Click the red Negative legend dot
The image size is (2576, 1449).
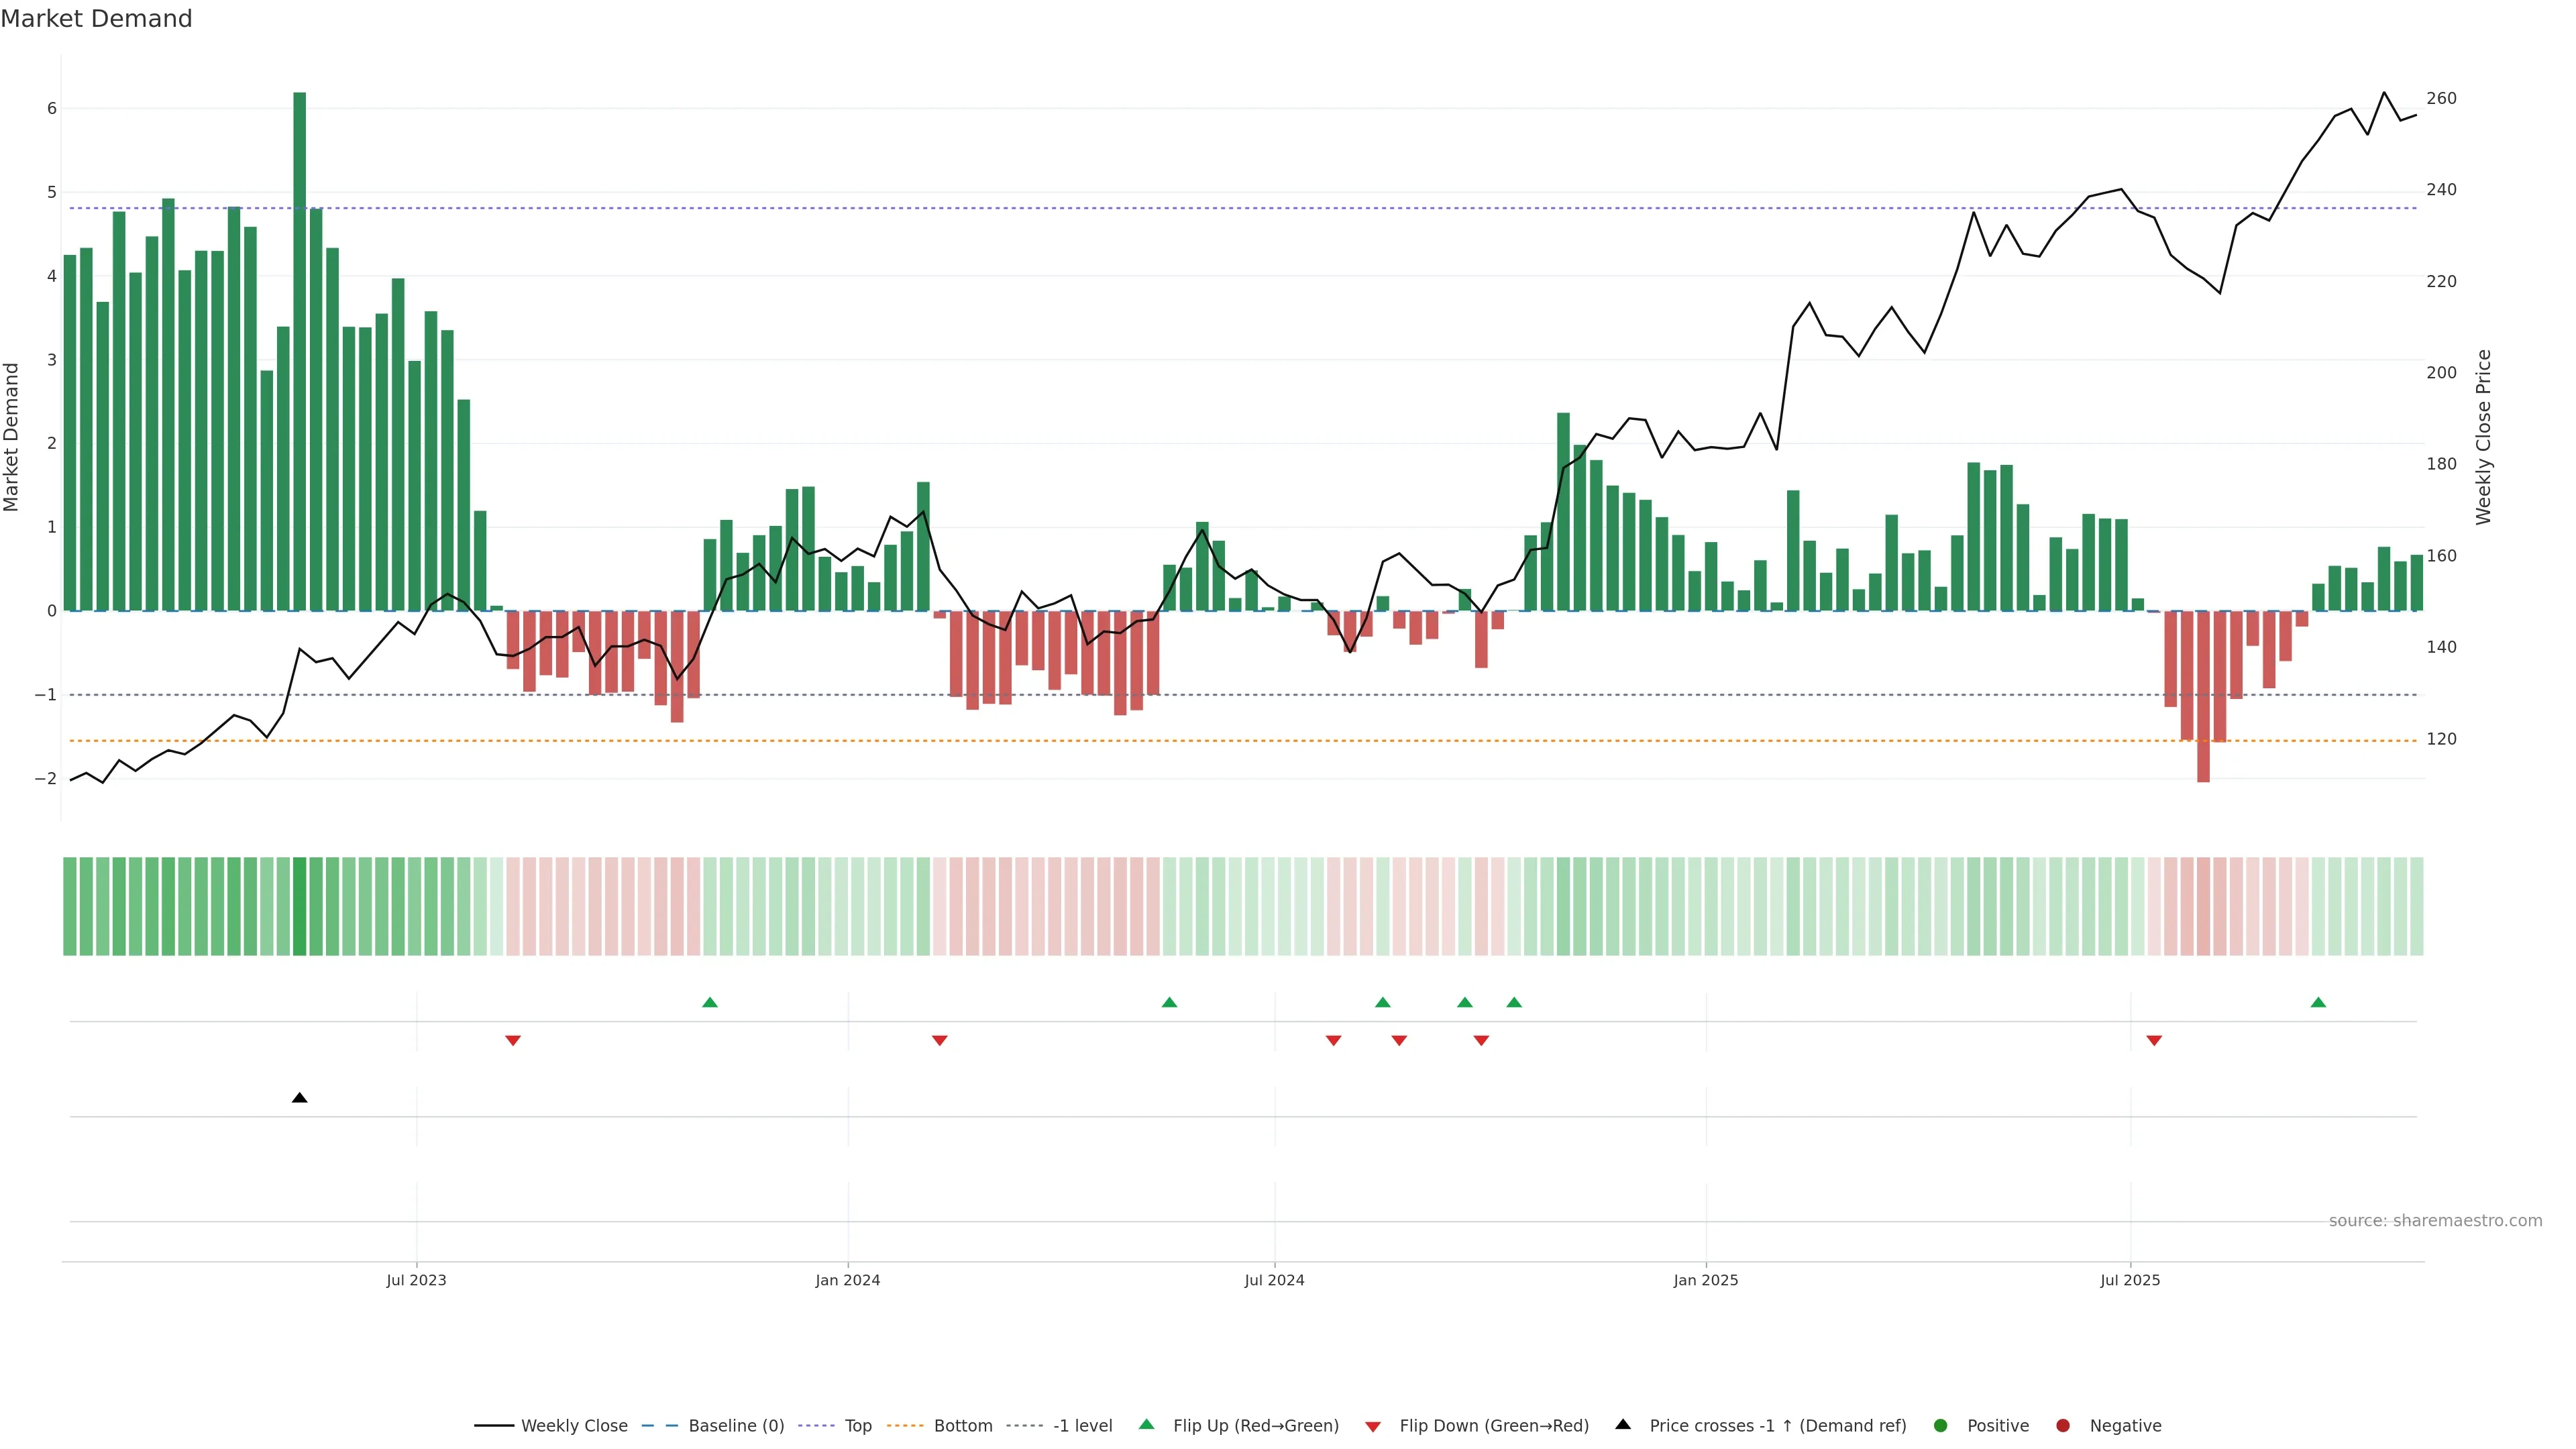pos(2063,1425)
